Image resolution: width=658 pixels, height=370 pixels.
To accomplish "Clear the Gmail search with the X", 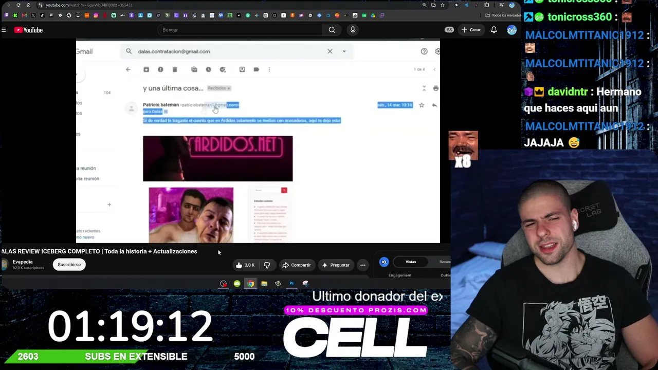I will coord(330,51).
